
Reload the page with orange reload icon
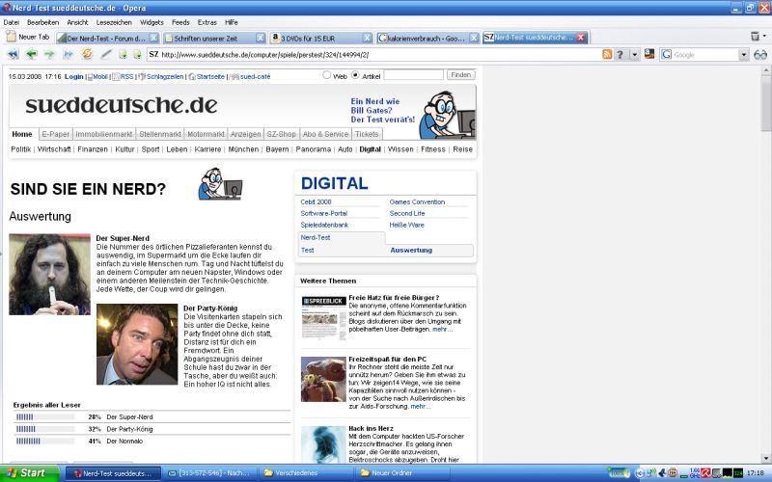tap(87, 54)
